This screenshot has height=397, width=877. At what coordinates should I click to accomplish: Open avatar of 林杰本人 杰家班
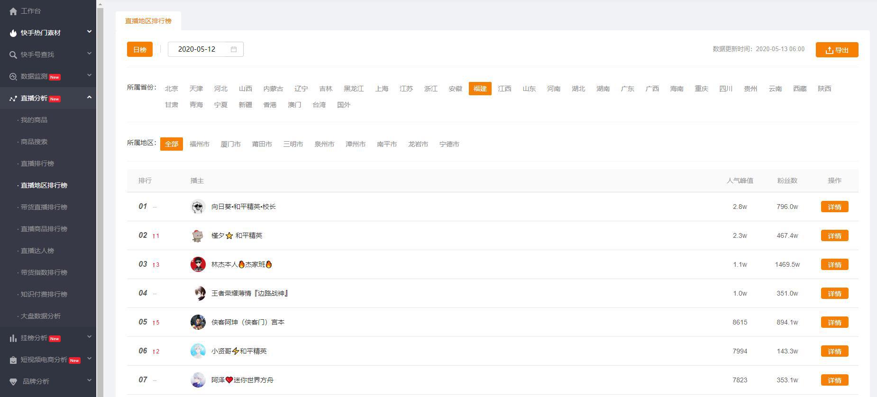point(198,264)
